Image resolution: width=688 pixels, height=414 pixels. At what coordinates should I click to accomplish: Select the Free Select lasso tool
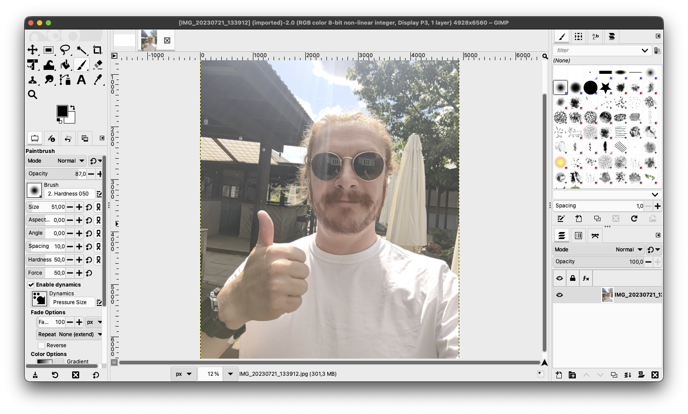coord(65,50)
